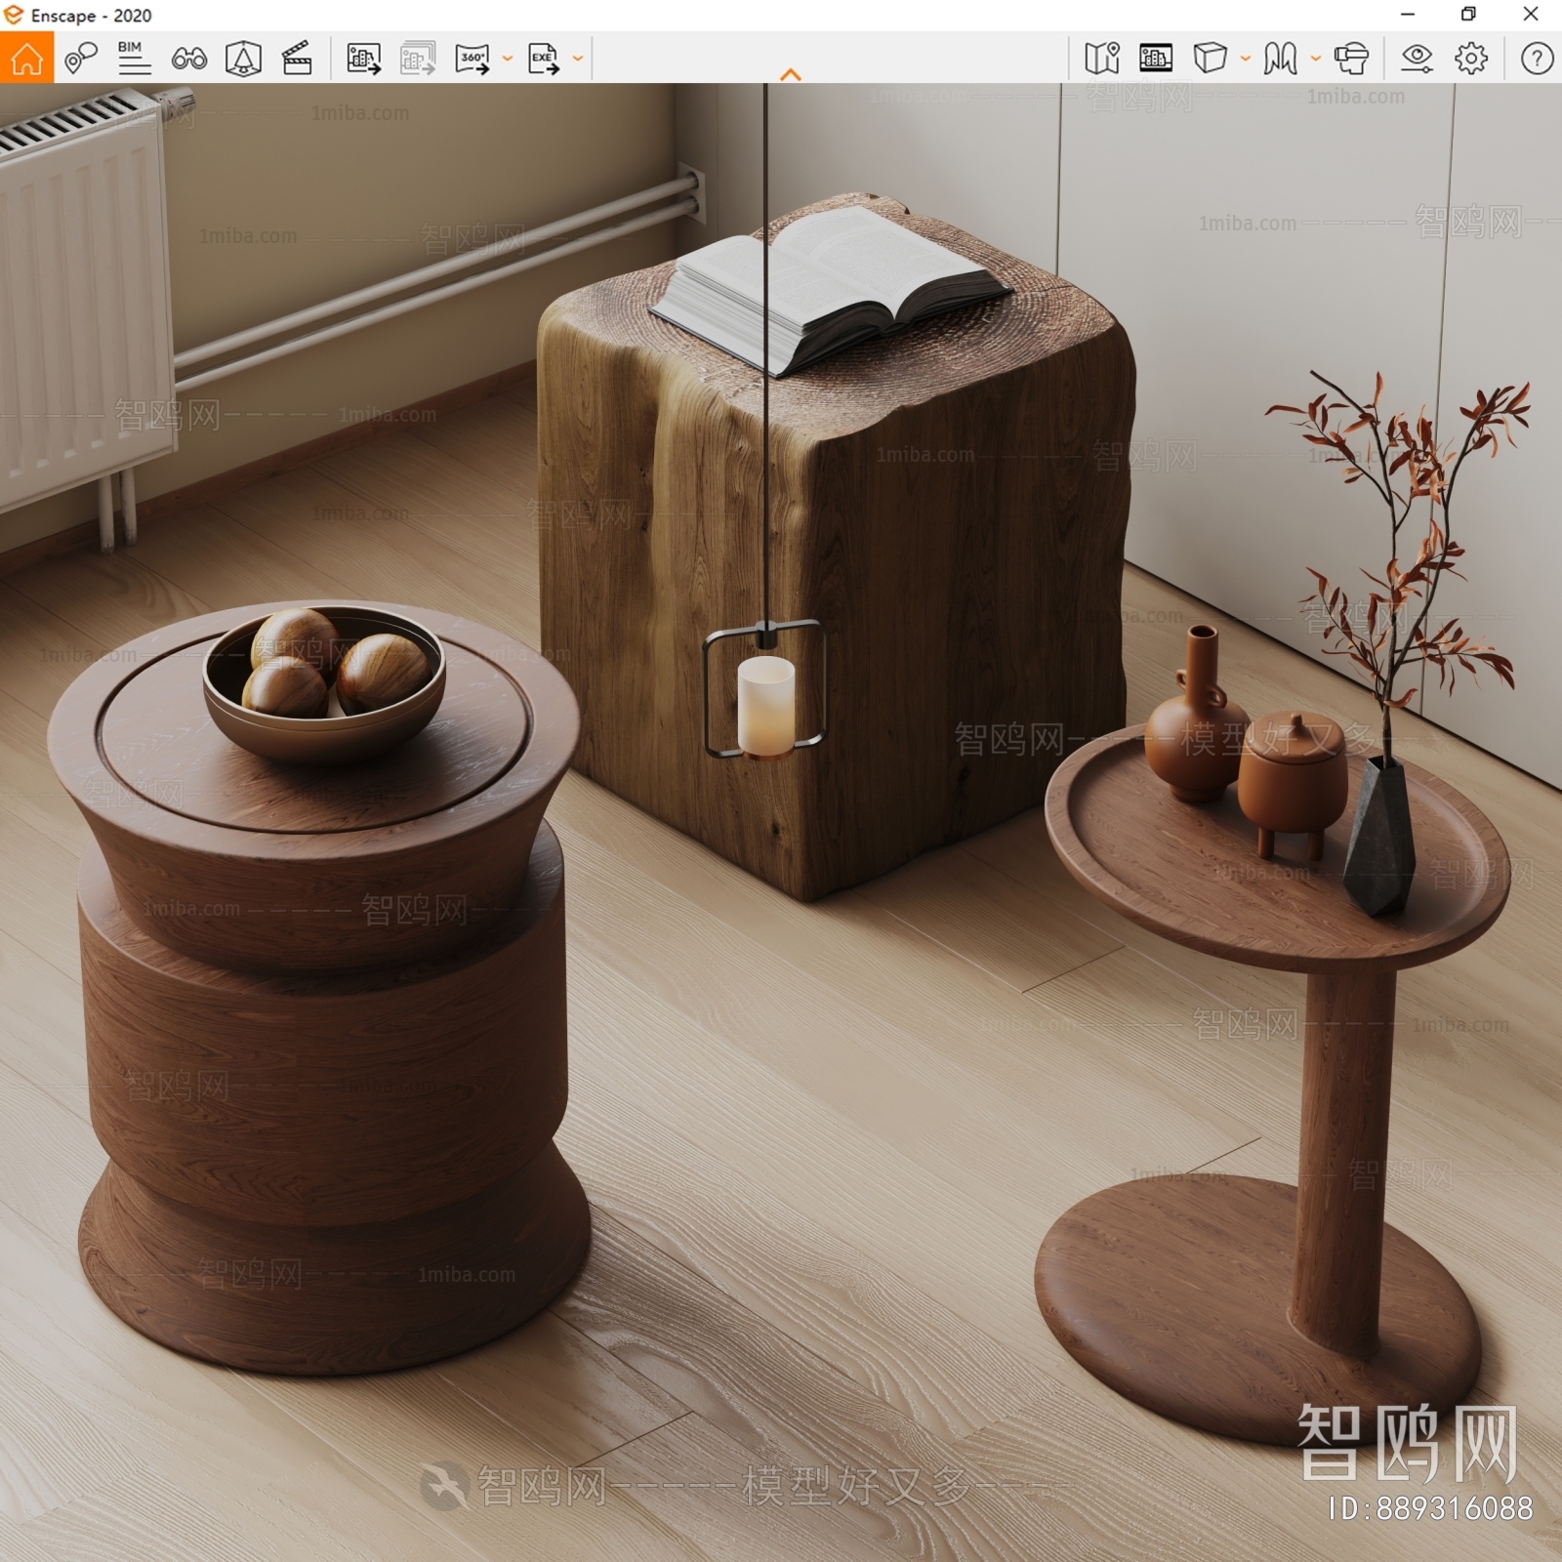Open the help question mark icon
Image resolution: width=1562 pixels, height=1562 pixels.
(1537, 59)
